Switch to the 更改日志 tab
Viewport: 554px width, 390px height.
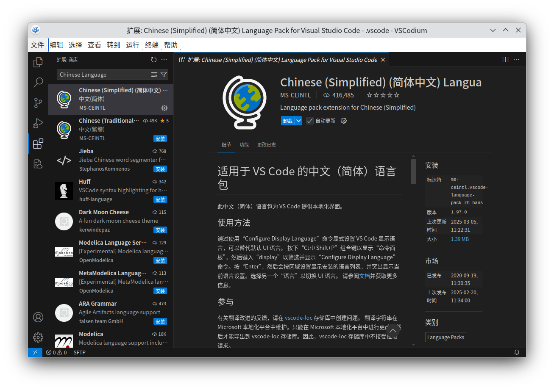click(x=267, y=144)
